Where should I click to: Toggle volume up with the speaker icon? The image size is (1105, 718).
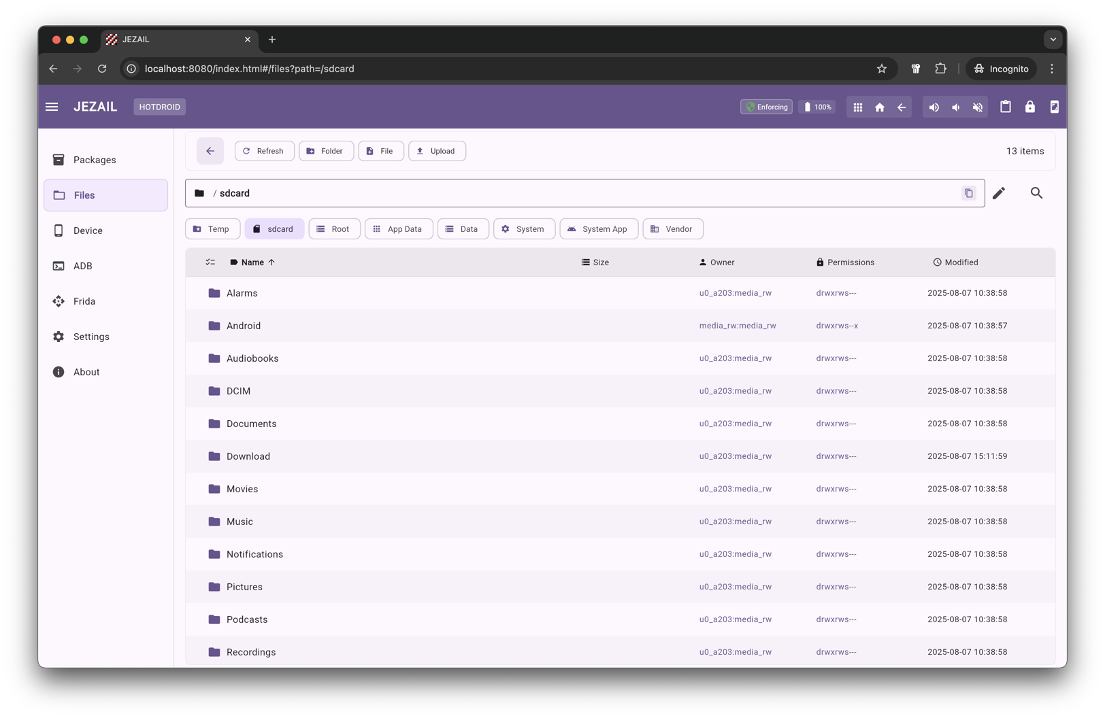[x=934, y=107]
